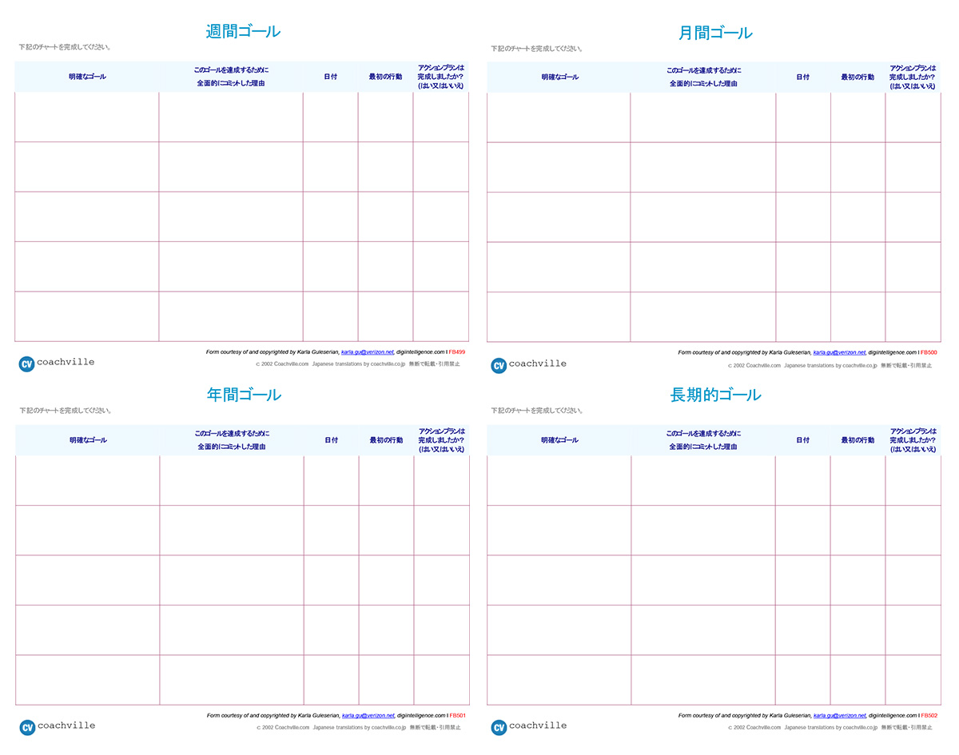Follow the email link beside code FB501
This screenshot has width=959, height=755.
pos(368,715)
